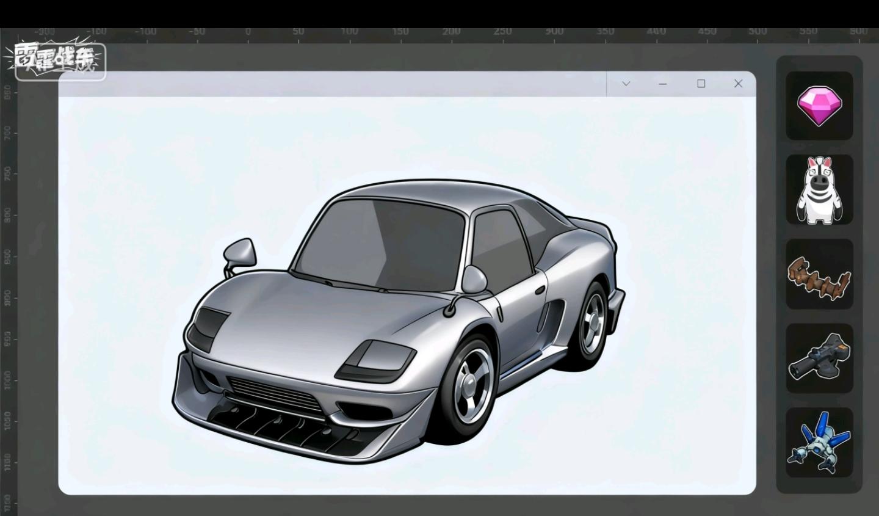Pick the black cannon weapon icon
Screen dimensions: 879x516
(x=819, y=358)
